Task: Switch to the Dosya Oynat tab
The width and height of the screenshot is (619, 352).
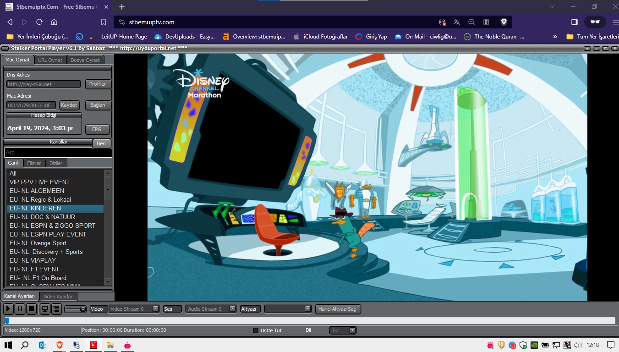Action: point(85,60)
